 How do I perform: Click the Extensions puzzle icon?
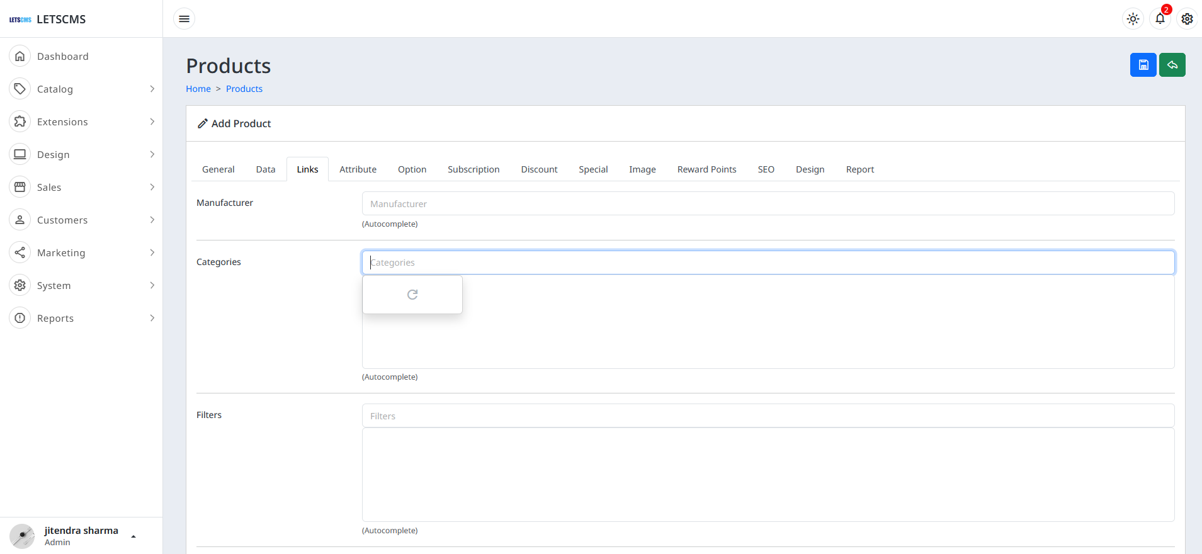click(x=20, y=122)
